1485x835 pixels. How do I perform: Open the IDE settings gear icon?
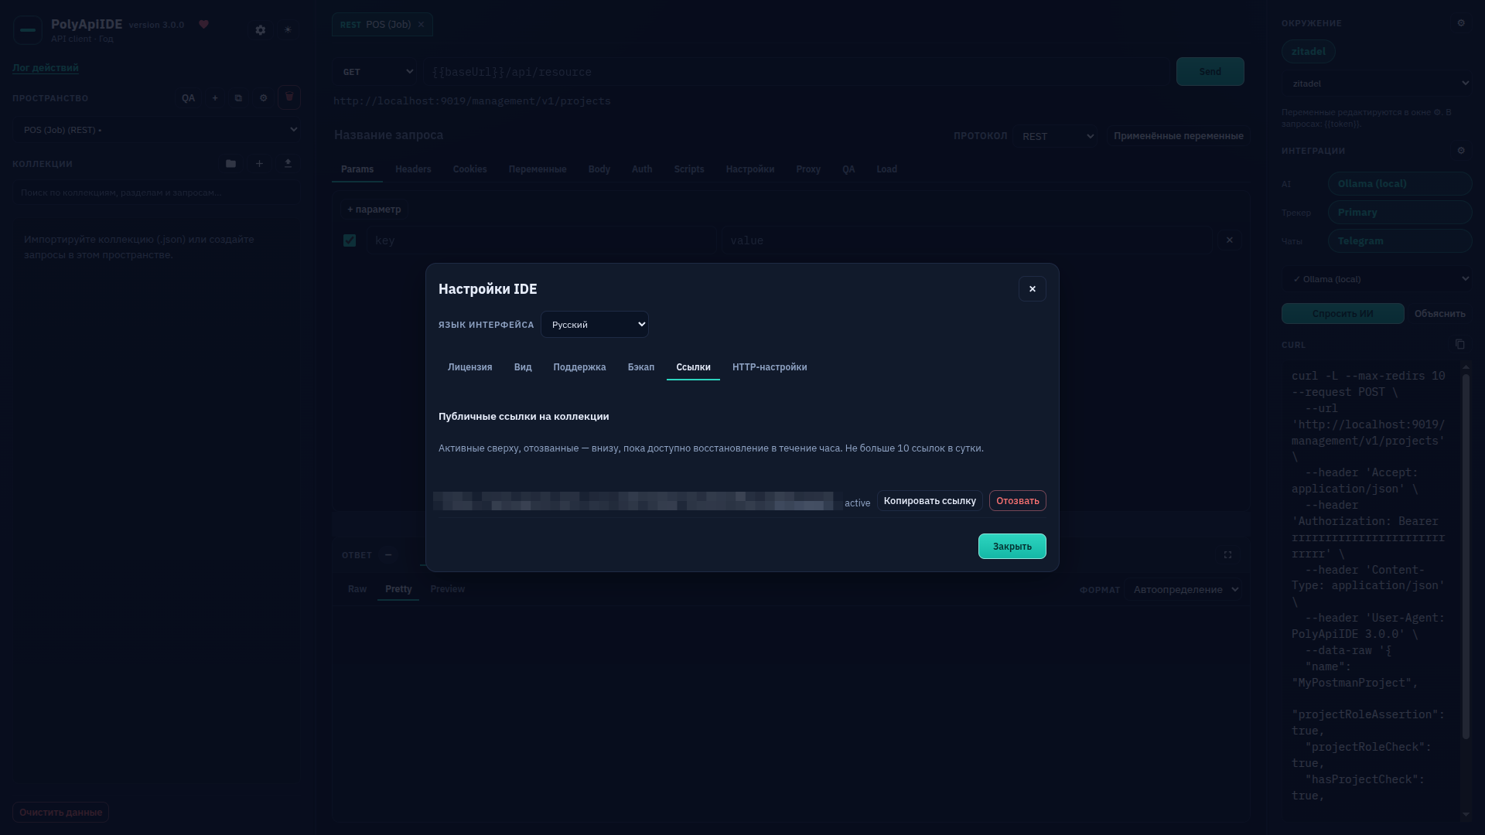[261, 30]
